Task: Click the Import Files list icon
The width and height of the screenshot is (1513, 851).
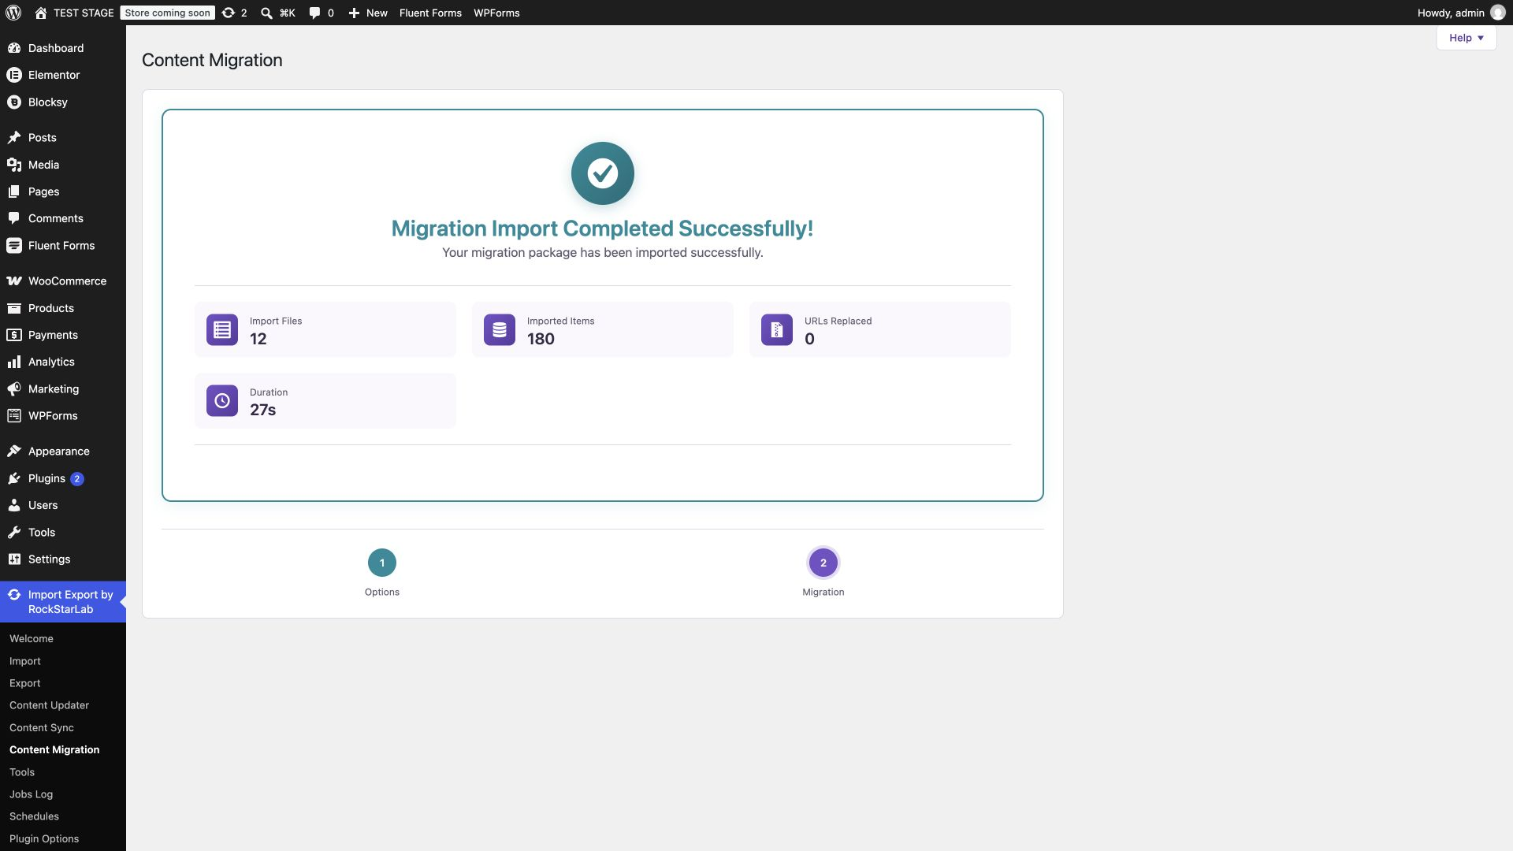Action: (x=222, y=330)
